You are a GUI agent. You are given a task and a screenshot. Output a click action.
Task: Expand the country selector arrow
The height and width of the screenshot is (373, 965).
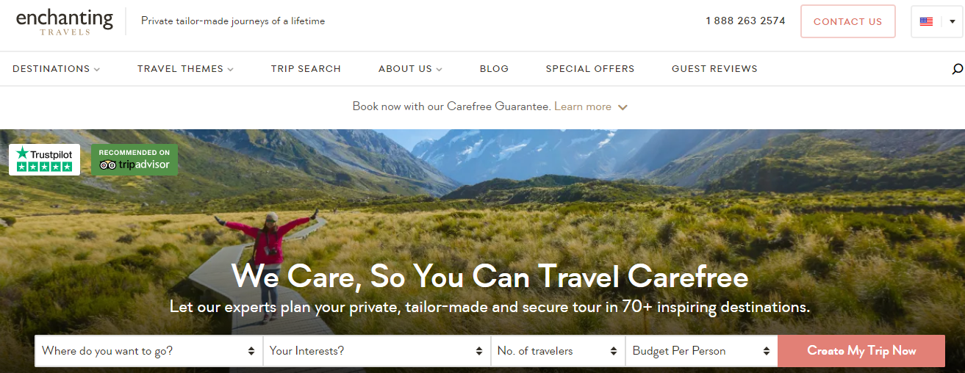tap(953, 21)
